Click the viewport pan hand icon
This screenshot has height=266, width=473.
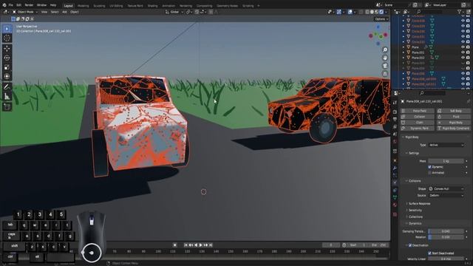click(385, 58)
